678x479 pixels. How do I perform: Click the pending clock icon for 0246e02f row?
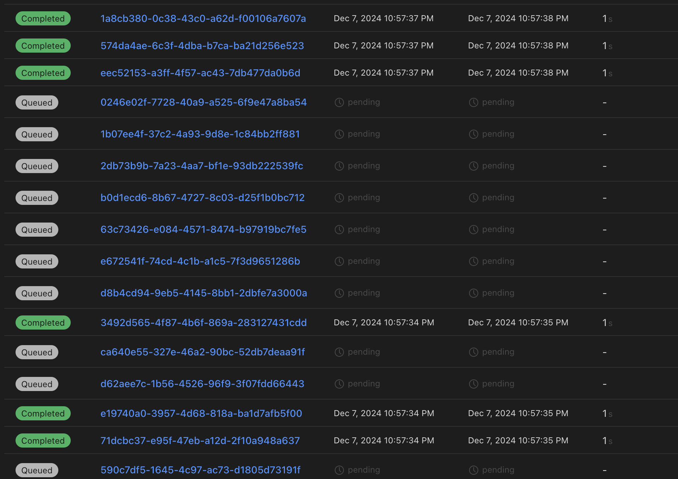click(339, 102)
